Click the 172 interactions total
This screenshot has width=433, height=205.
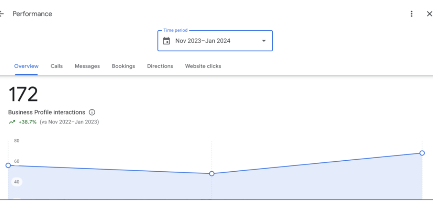tap(23, 94)
